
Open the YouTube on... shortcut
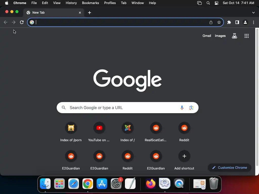[x=99, y=132]
